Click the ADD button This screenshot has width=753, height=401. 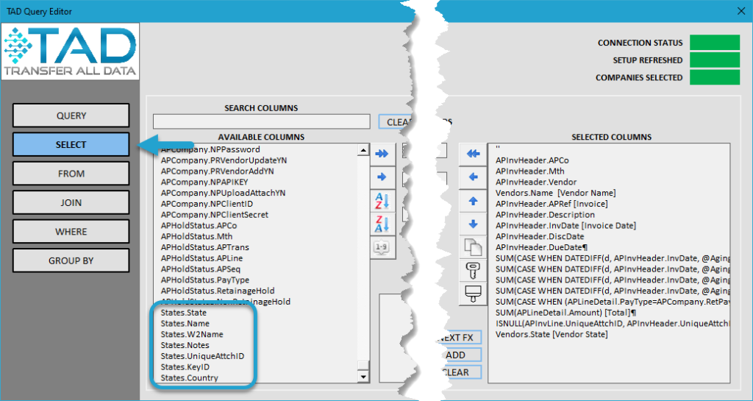pyautogui.click(x=459, y=355)
